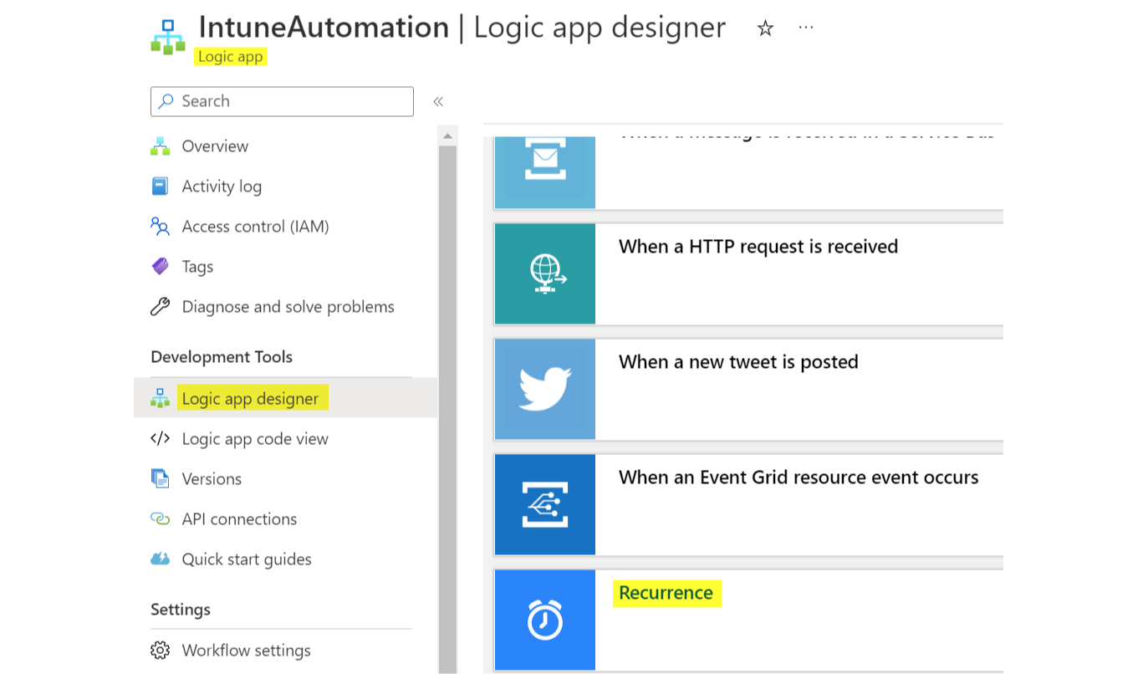This screenshot has height=674, width=1138.
Task: Click inside the sidebar Search field
Action: pyautogui.click(x=282, y=100)
